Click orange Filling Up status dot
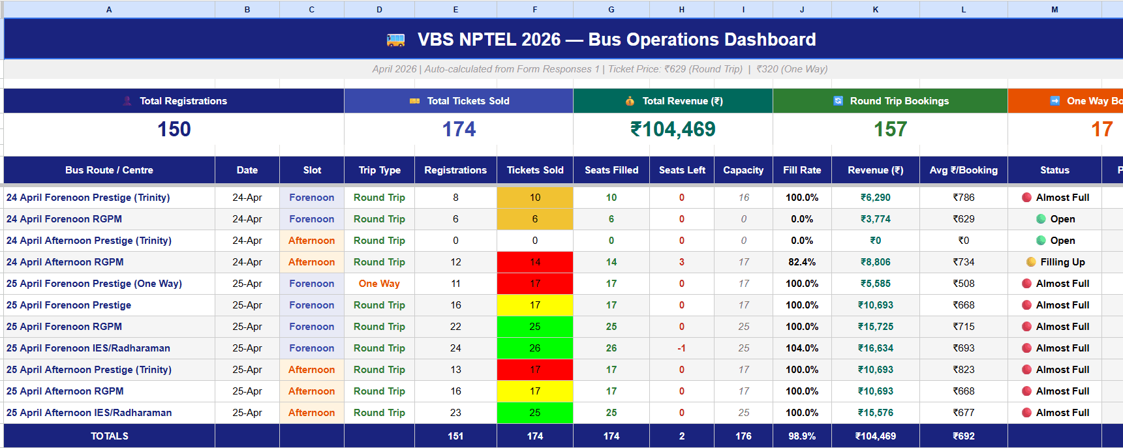Viewport: 1123px width, 448px height. (x=1031, y=262)
